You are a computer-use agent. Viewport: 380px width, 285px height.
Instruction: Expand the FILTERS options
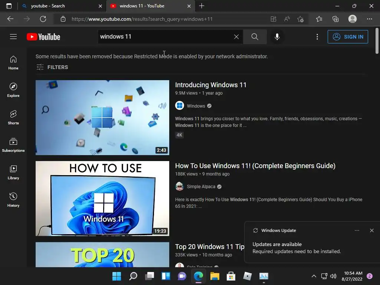coord(52,67)
